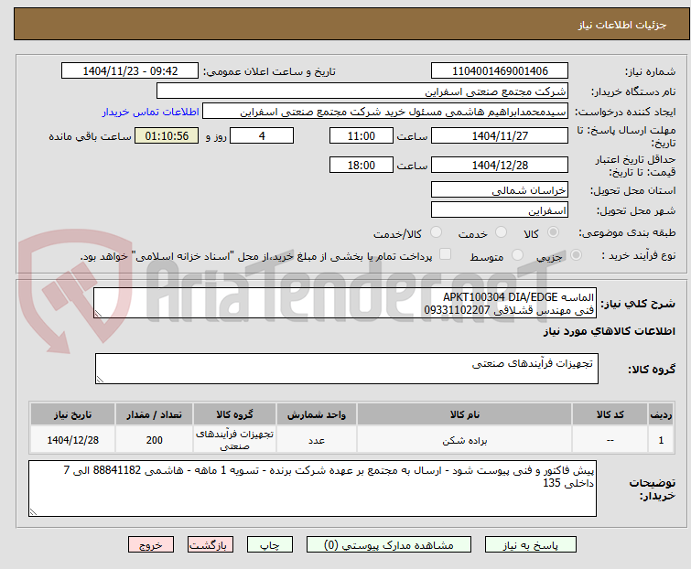Select the کالا/خدمت radio option
Viewport: 691px width, 569px height.
point(436,232)
